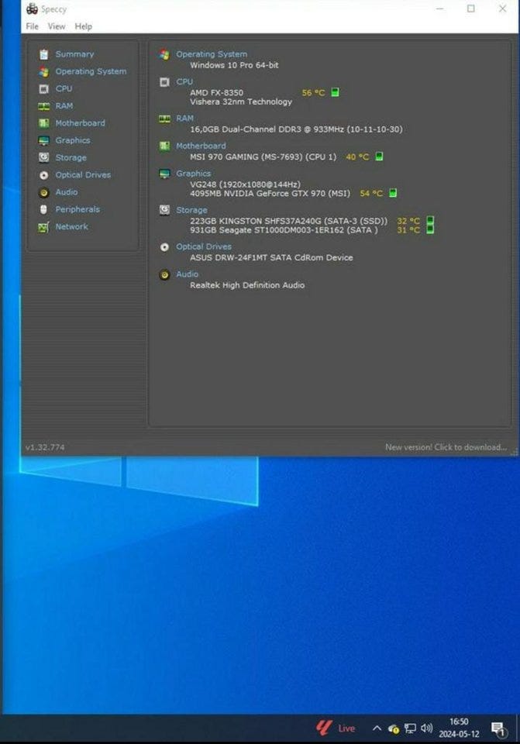Image resolution: width=520 pixels, height=744 pixels.
Task: Click the Audio speaker icon in sidebar
Action: click(43, 192)
